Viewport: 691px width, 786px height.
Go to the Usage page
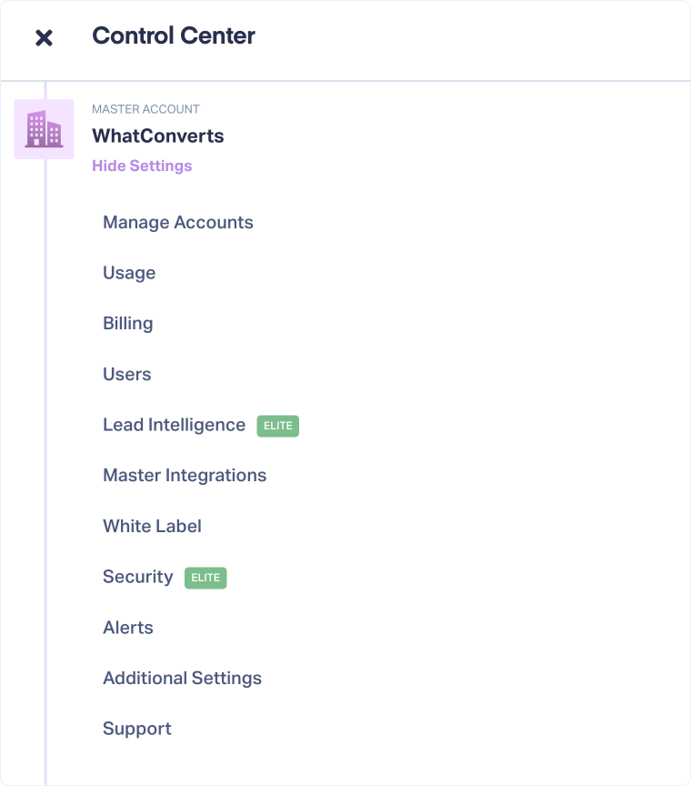pos(129,273)
